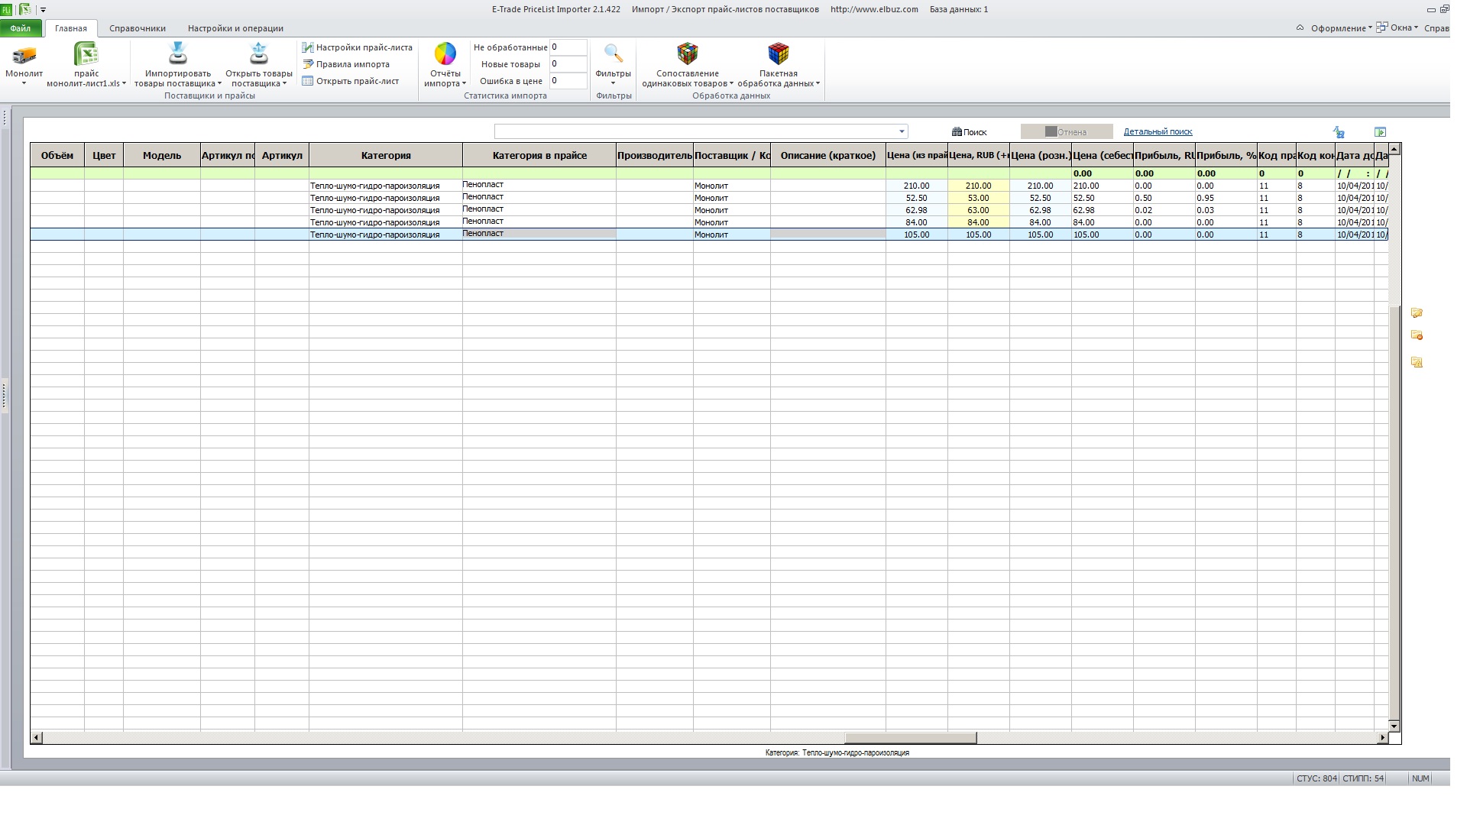
Task: Expand the Отчёты импорта dropdown
Action: click(x=464, y=84)
